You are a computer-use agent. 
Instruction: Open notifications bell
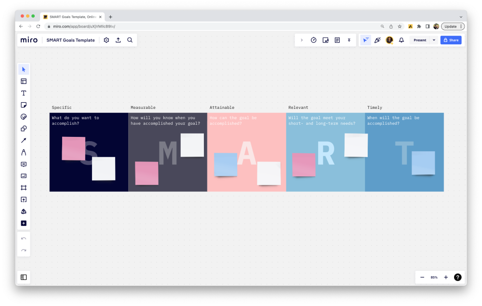click(x=402, y=40)
